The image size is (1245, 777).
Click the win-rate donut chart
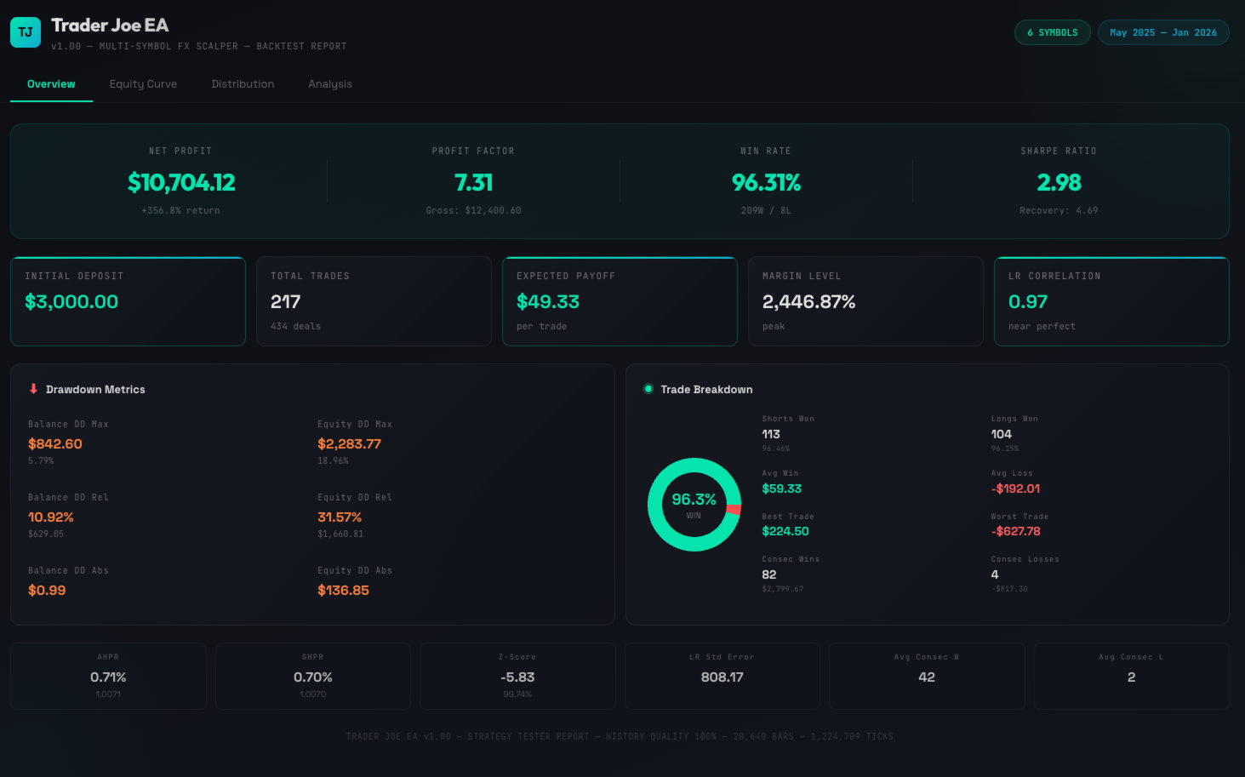(x=694, y=505)
